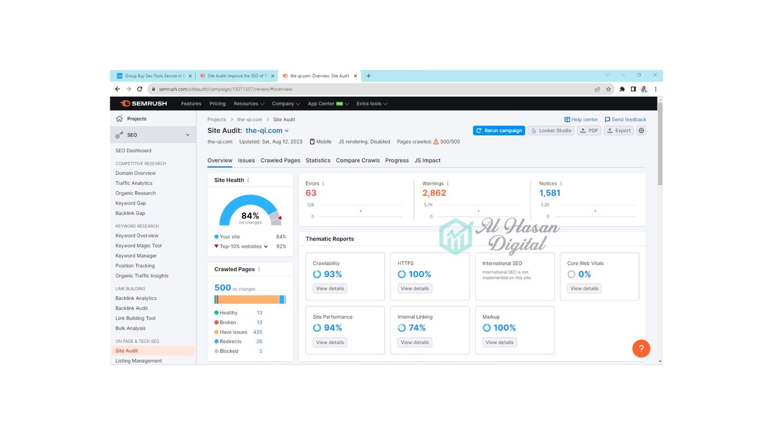The image size is (773, 435).
Task: View details for Crawlability report
Action: (x=330, y=289)
